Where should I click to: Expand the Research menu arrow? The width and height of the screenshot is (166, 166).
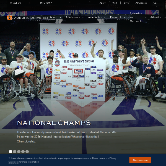pos(124,17)
